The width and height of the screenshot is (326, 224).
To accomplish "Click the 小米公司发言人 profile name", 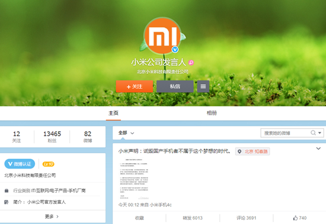I will [x=158, y=62].
